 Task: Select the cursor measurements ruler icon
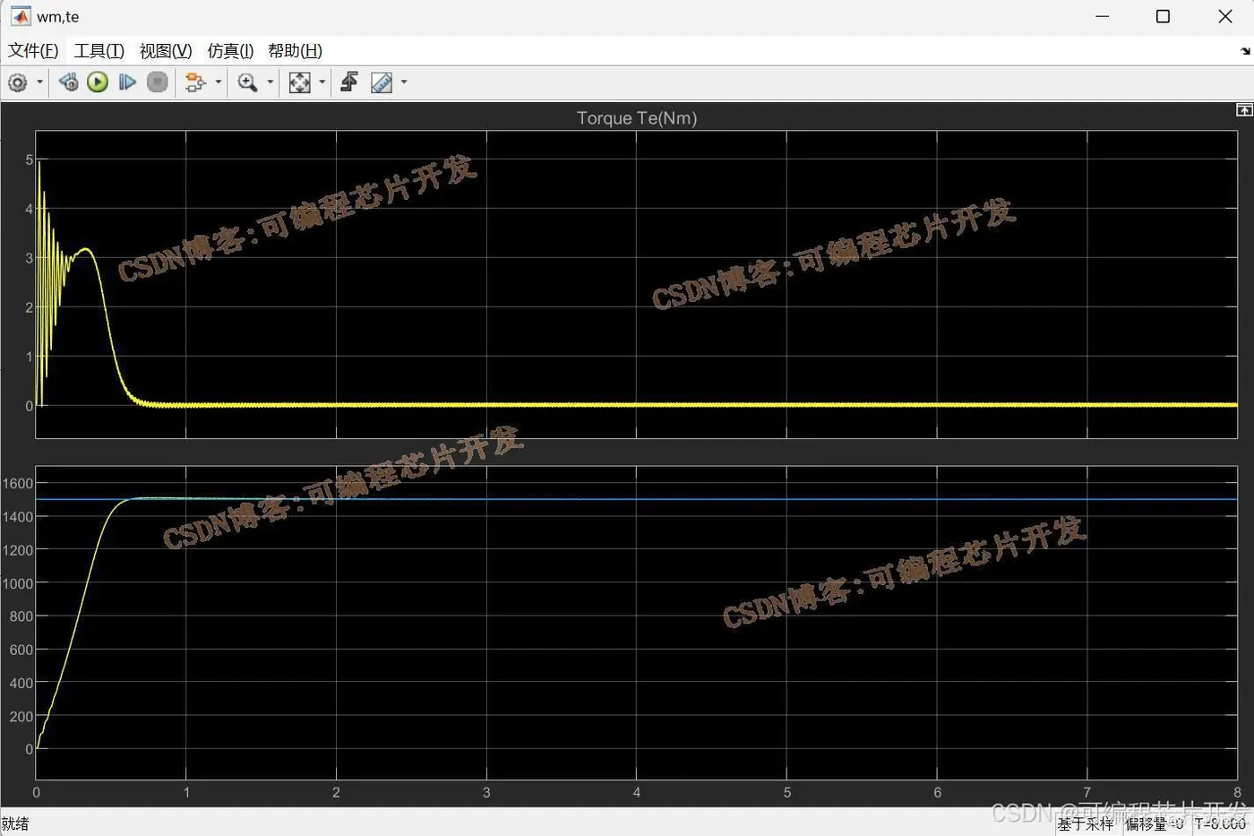pyautogui.click(x=380, y=82)
